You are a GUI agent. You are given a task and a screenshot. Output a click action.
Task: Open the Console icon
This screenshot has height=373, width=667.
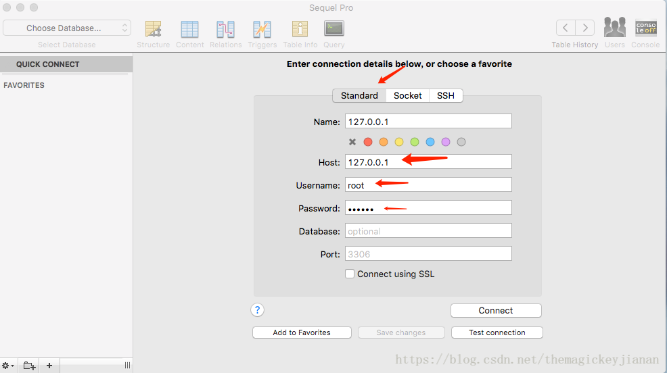point(646,28)
